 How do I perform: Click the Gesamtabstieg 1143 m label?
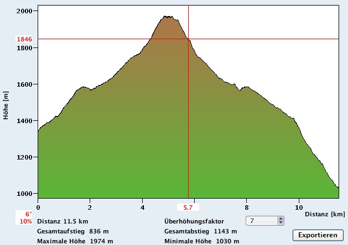point(202,231)
